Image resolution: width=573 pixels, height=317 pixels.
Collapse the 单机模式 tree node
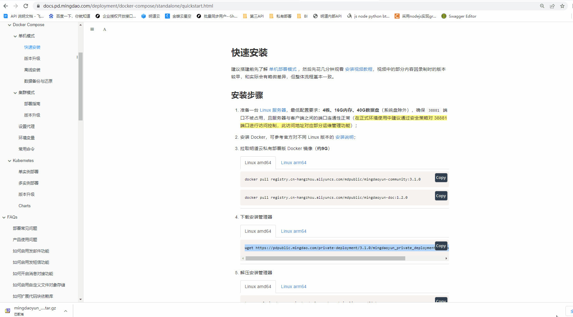15,36
